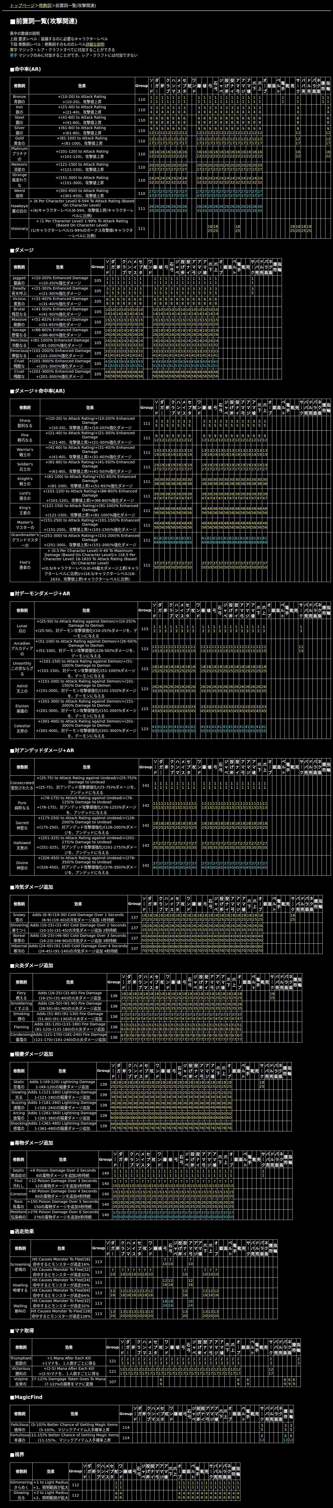
Task: Click the マナ取得 section heading
Action: [22, 1331]
